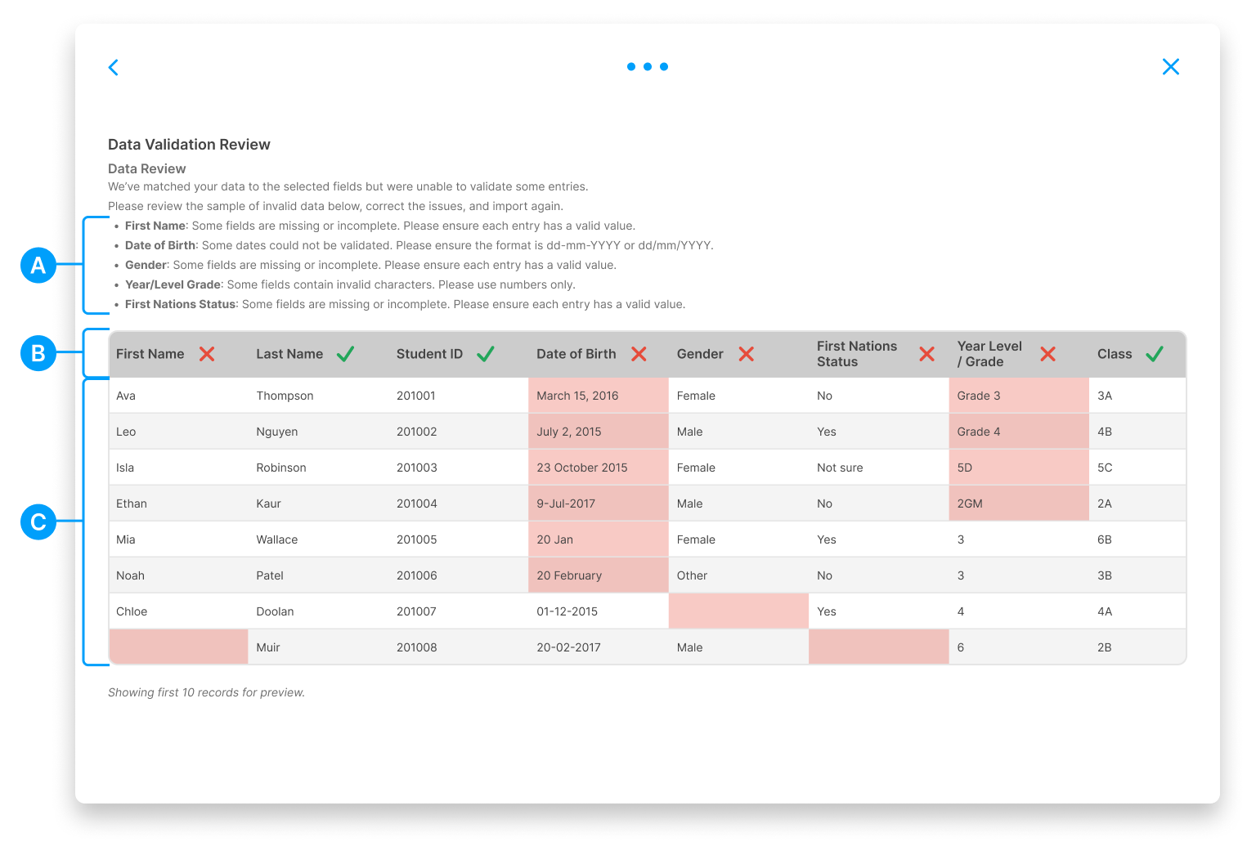Select the blue callout marker A
The image size is (1256, 846).
pyautogui.click(x=38, y=265)
